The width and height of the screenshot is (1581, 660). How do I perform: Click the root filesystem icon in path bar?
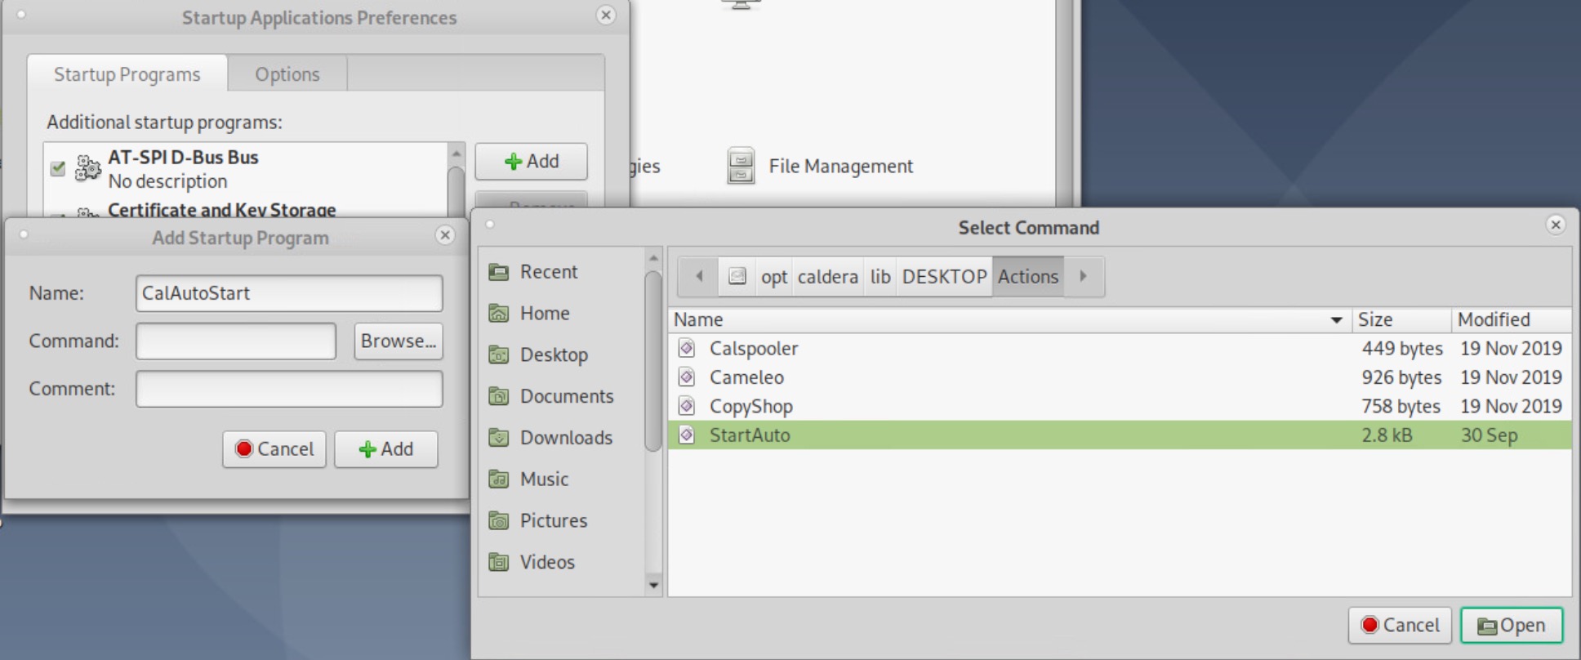click(x=737, y=277)
